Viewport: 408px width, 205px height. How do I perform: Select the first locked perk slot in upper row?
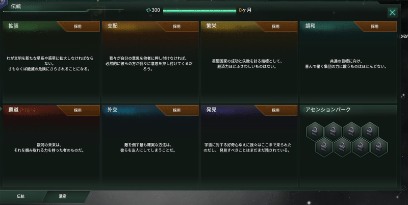point(315,132)
